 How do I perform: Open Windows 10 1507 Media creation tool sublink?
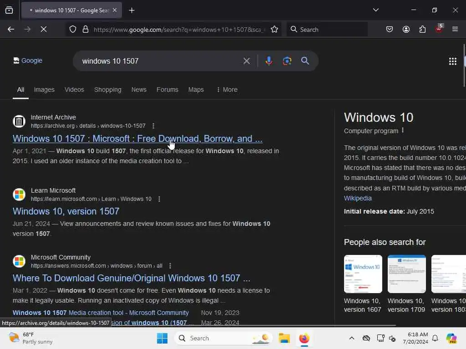[101, 313]
